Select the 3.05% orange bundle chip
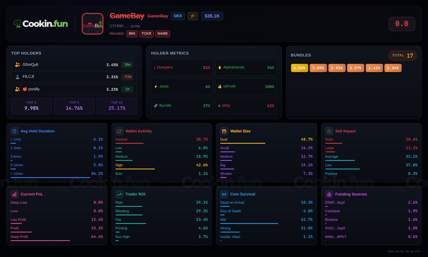The image size is (428, 257). (318, 68)
